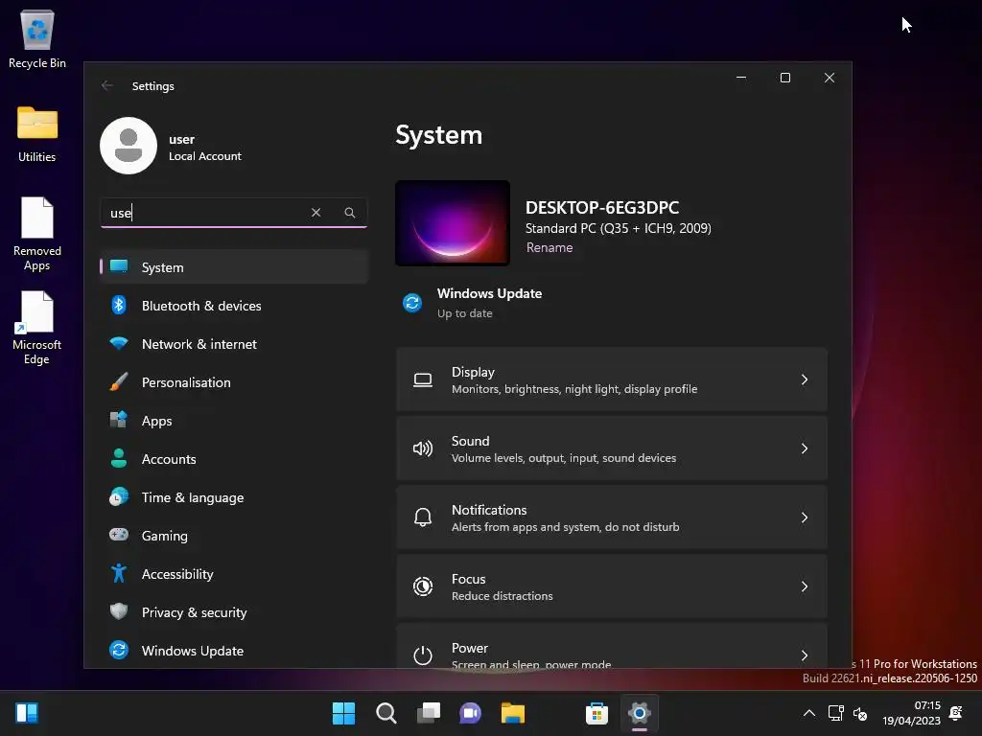This screenshot has height=736, width=982.
Task: Expand the Display settings chevron
Action: pos(805,379)
